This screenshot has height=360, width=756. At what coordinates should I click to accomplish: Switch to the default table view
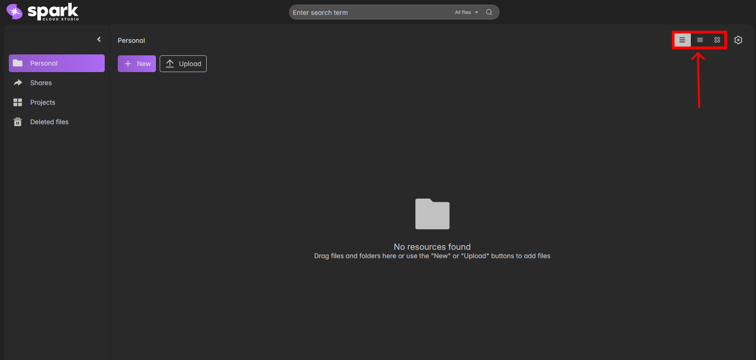tap(682, 40)
